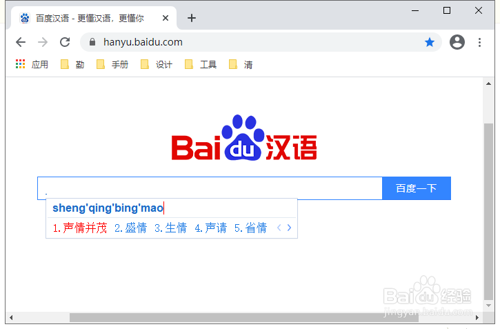Click the lock icon in address bar
This screenshot has width=500, height=329.
coord(92,42)
